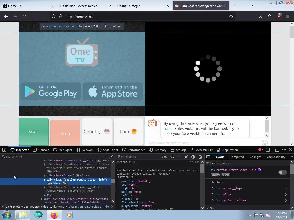The image size is (294, 220).
Task: Open the DevTools three-dot customize menu
Action: pos(284,150)
